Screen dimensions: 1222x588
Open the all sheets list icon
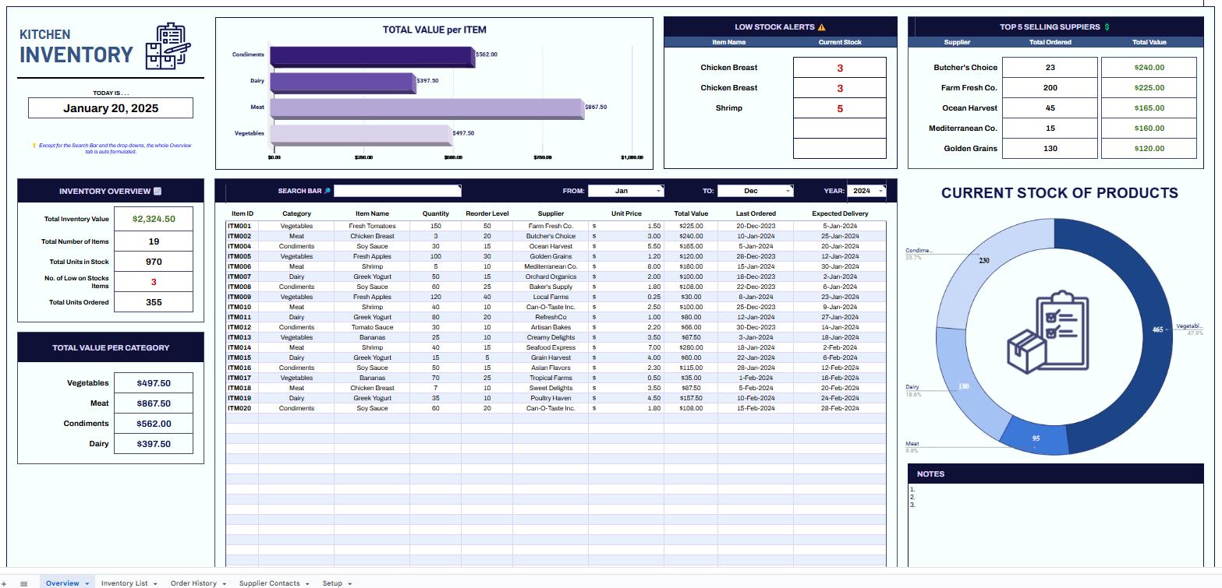pyautogui.click(x=24, y=583)
